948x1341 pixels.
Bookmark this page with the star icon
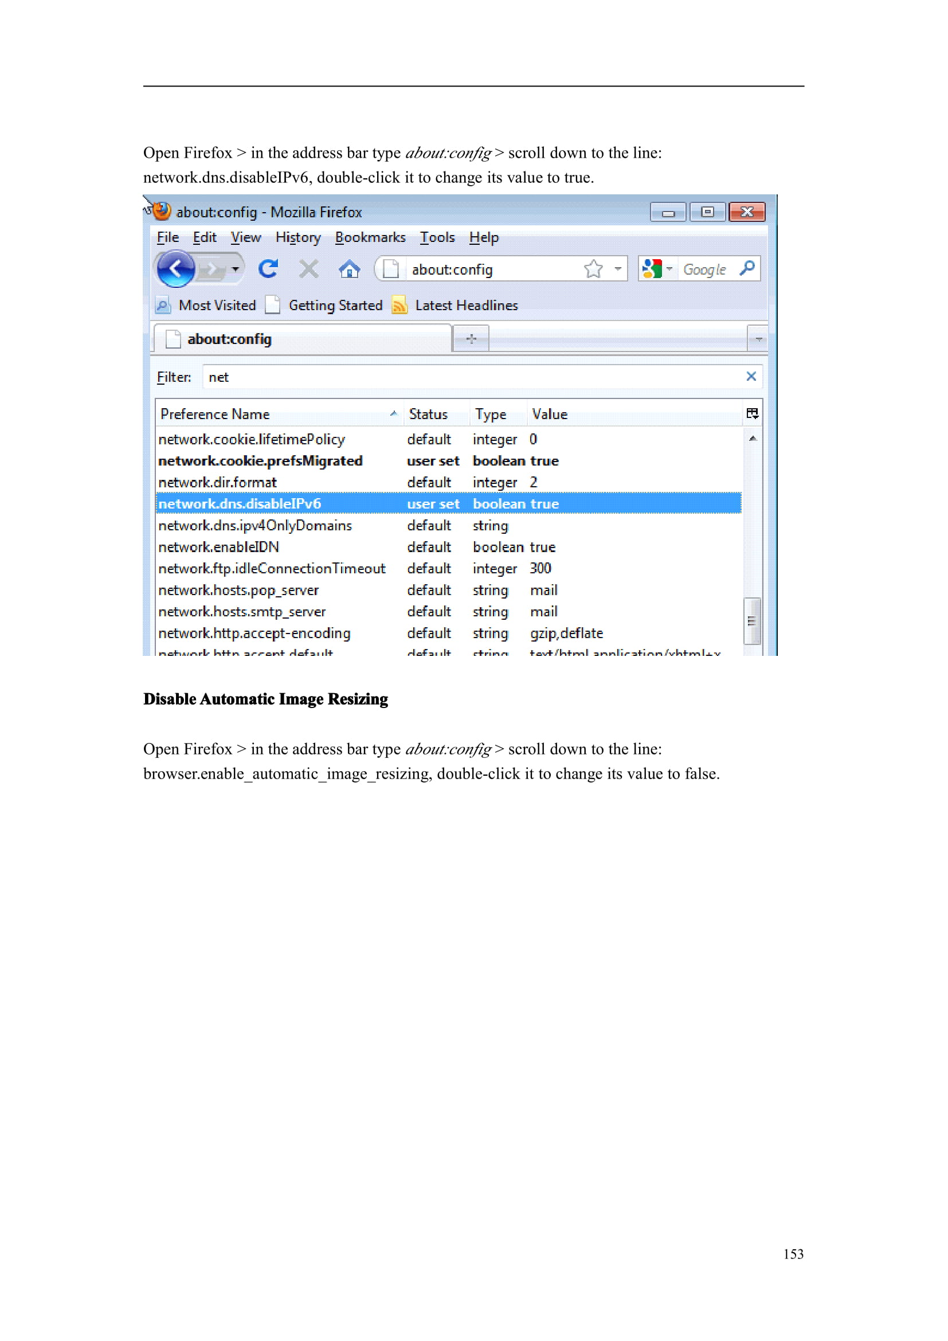point(593,269)
